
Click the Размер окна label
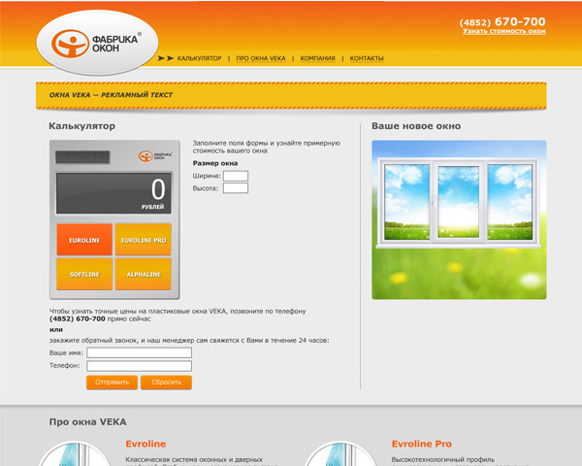pyautogui.click(x=215, y=163)
